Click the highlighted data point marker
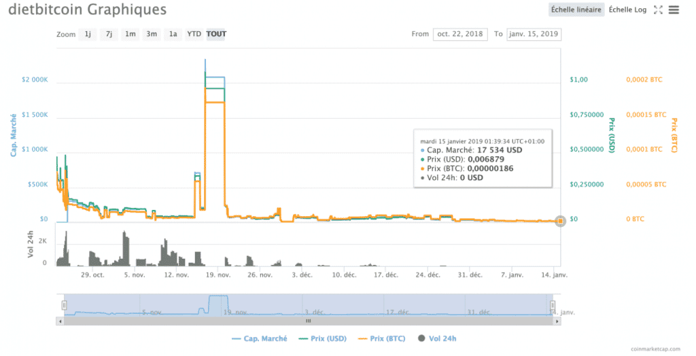The height and width of the screenshot is (356, 696). 560,221
